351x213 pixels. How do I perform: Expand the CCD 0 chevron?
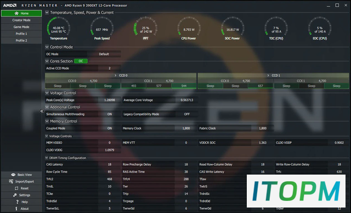coord(116,75)
